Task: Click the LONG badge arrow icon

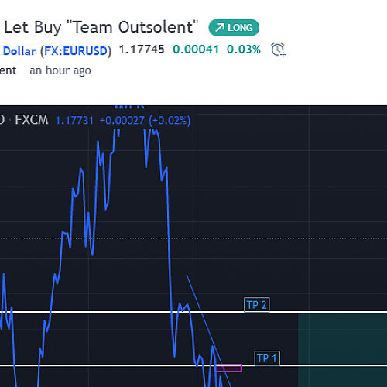Action: click(x=220, y=28)
